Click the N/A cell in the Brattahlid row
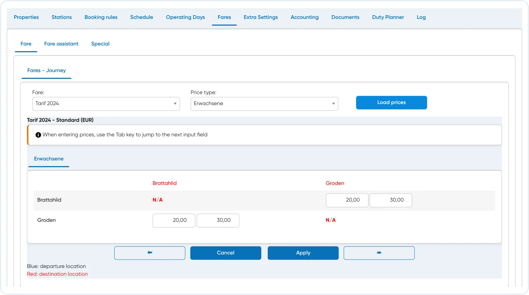Image resolution: width=529 pixels, height=295 pixels. (x=158, y=200)
